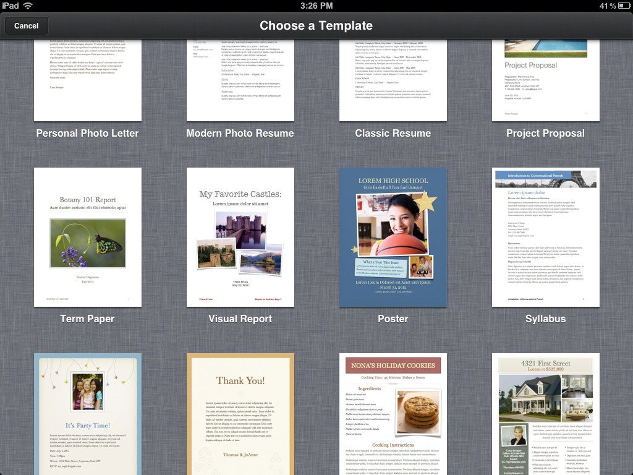Image resolution: width=633 pixels, height=475 pixels.
Task: Choose the Visual Report template
Action: [240, 237]
